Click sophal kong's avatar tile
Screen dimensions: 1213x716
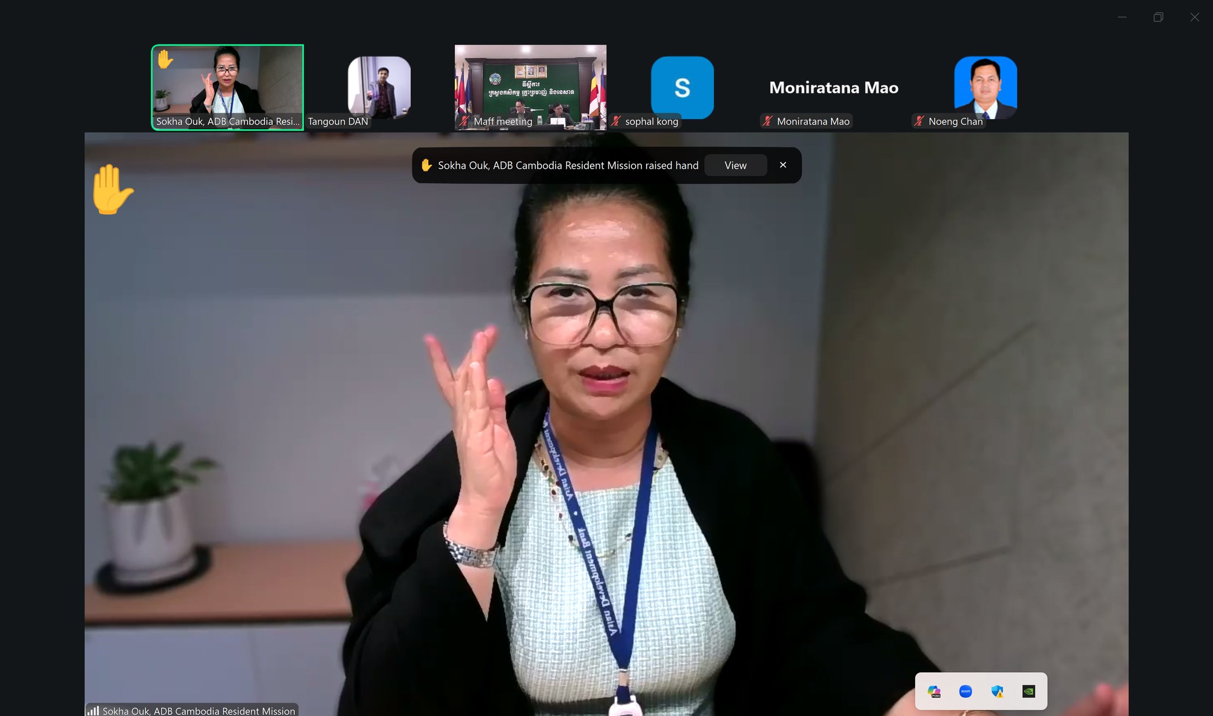pos(682,86)
